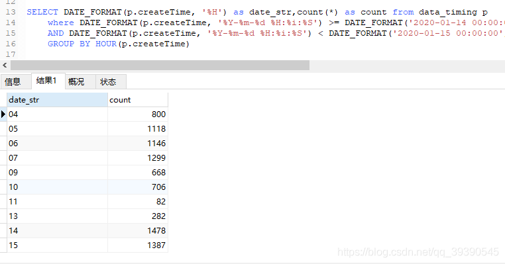Click the left scroll arrow of the editor scrollbar
The height and width of the screenshot is (264, 505).
(x=5, y=66)
